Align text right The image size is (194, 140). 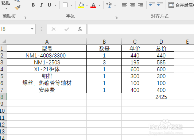[141, 5]
